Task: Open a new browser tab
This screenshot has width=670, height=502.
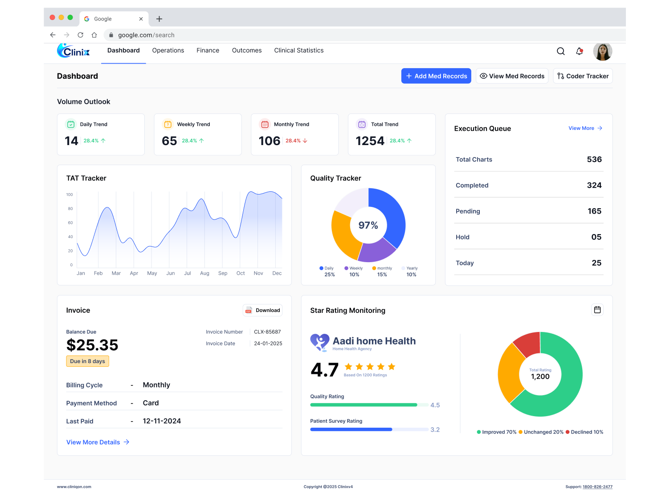Action: (159, 19)
